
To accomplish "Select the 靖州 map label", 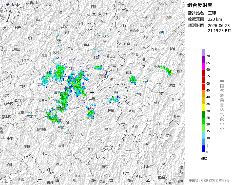I will pos(132,111).
